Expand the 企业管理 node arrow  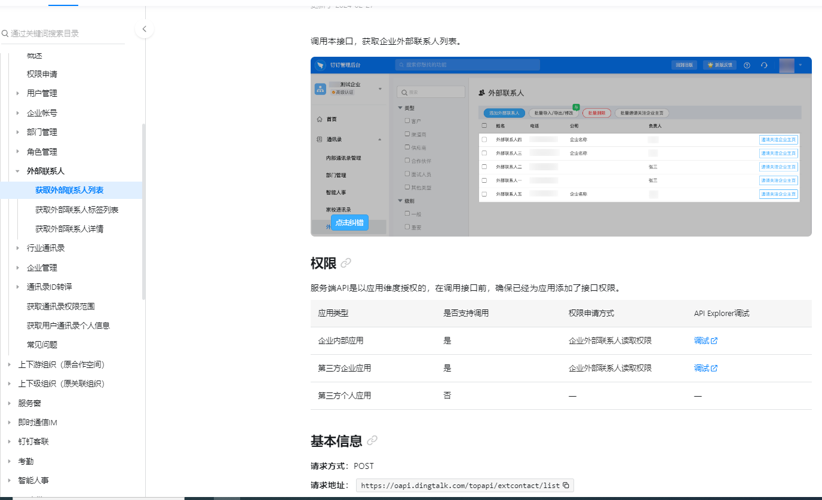18,268
